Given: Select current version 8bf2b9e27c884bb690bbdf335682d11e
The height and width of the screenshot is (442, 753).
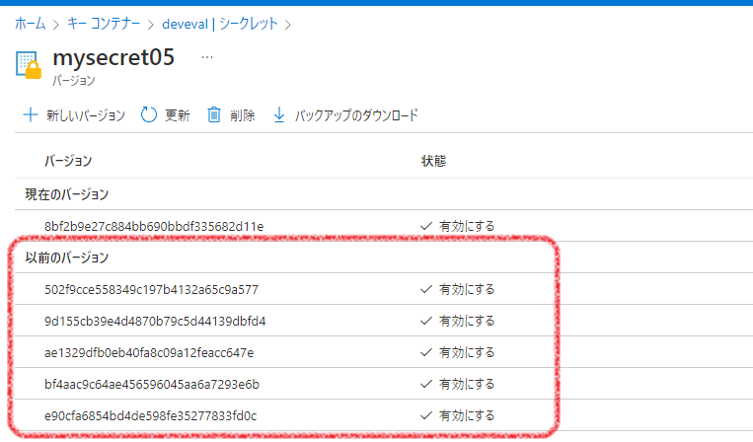Looking at the screenshot, I should [154, 226].
